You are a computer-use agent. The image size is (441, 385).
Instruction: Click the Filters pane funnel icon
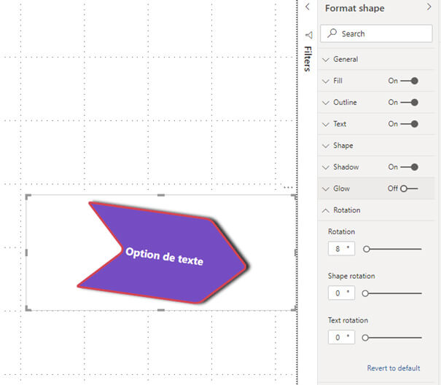coord(309,35)
